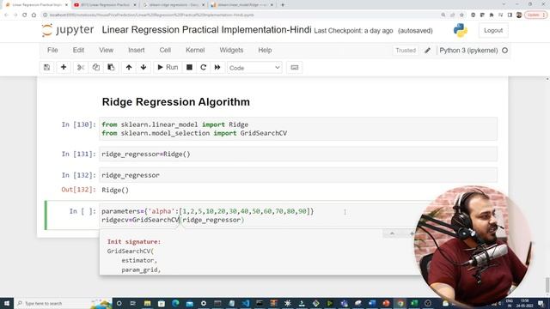Copy selected cells icon
The image size is (550, 309).
pos(95,67)
